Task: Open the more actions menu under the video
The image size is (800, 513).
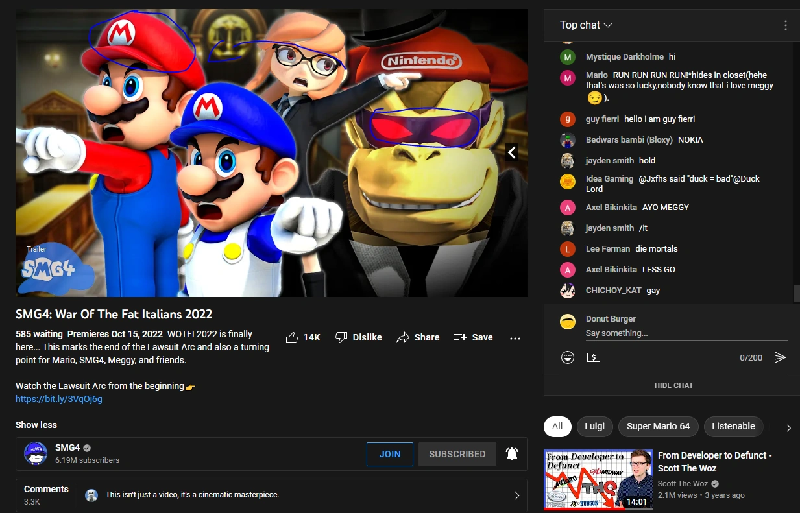Action: 515,337
